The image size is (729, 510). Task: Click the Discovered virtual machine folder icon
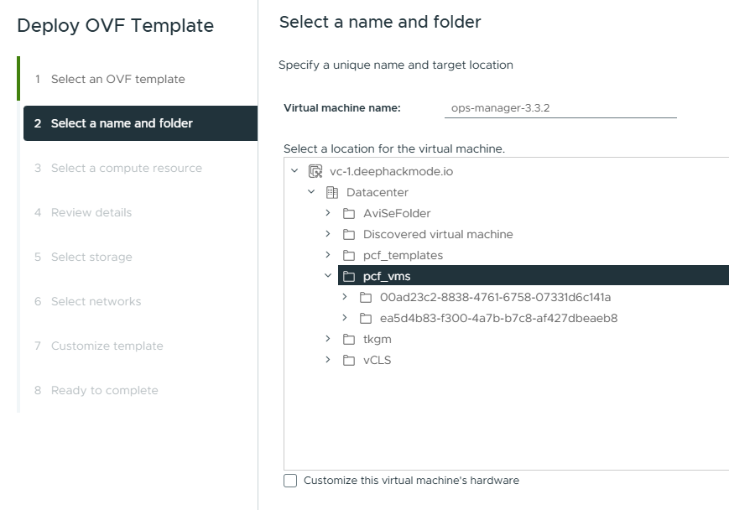point(349,235)
